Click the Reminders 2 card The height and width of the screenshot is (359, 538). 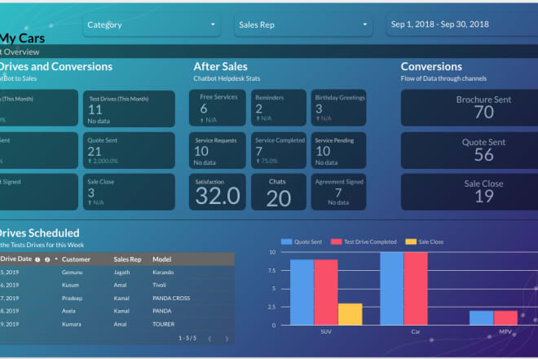(279, 108)
